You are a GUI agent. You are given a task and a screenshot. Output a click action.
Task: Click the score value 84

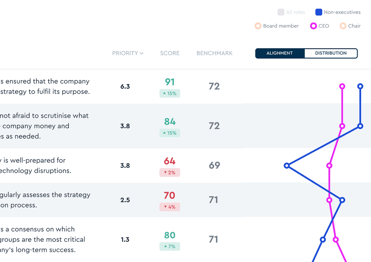pos(170,122)
